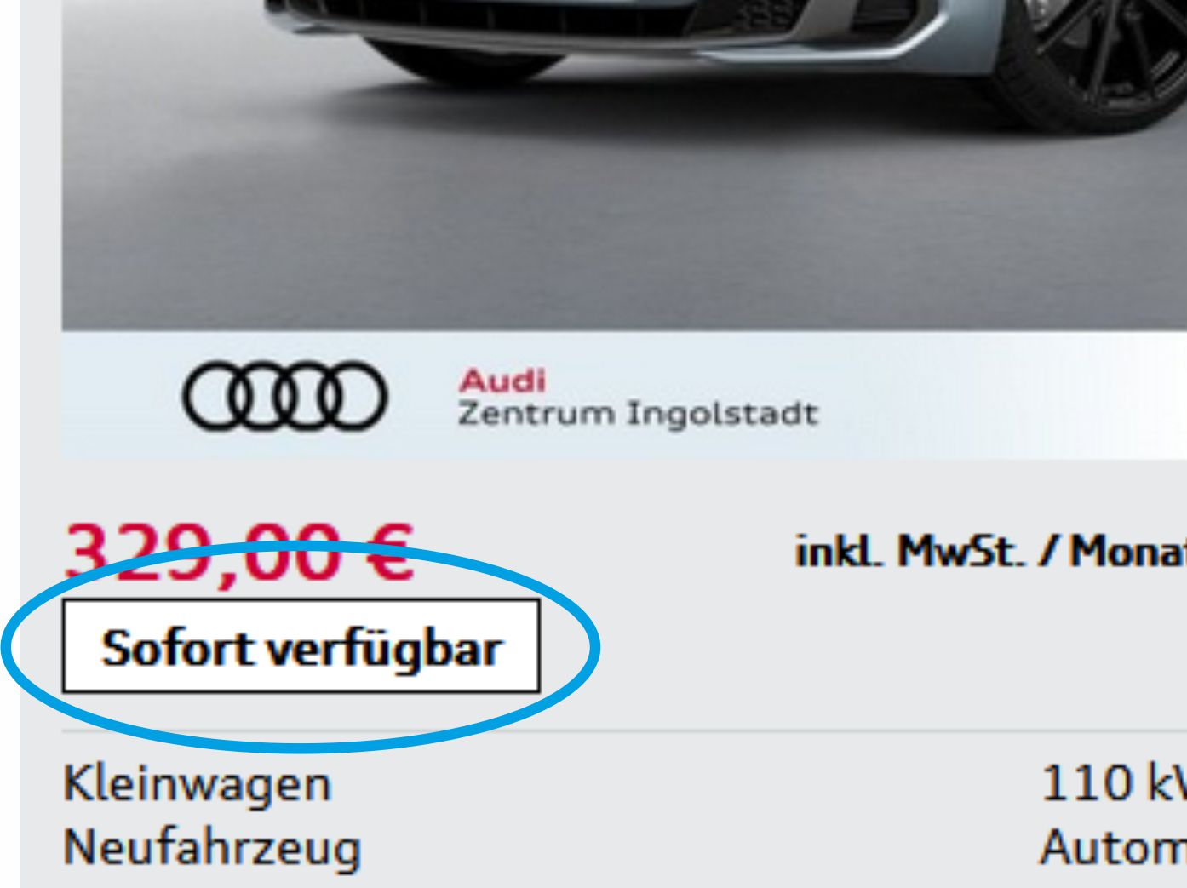1187x888 pixels.
Task: Click the red 329,00 € monthly price
Action: pyautogui.click(x=239, y=552)
